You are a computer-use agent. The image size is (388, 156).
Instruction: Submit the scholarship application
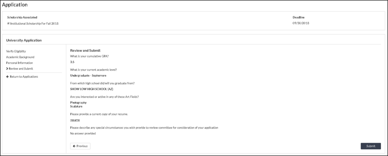point(371,146)
